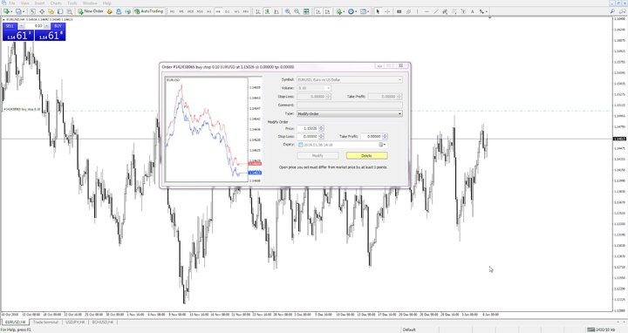This screenshot has height=333, width=628.
Task: Click the zoom out magnifier icon
Action: click(297, 11)
